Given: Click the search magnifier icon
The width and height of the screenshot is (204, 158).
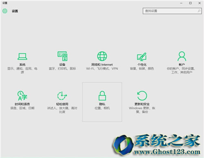Looking at the screenshot, I should [199, 11].
